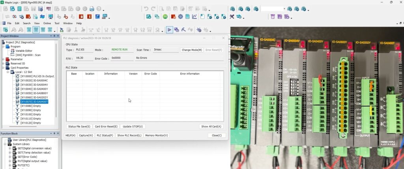Select [XY:0080] Empty slot

tap(31, 106)
